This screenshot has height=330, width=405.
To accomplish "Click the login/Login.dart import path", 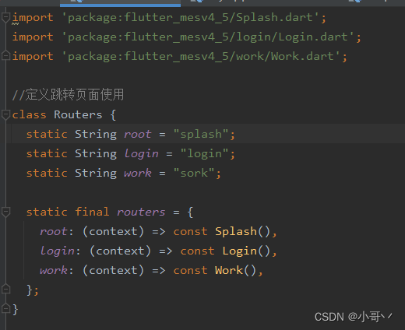I will tap(208, 37).
